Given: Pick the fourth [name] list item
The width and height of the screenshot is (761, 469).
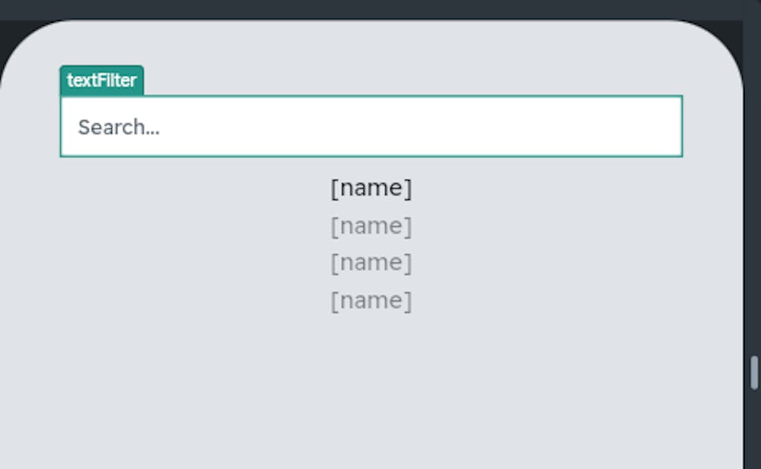Looking at the screenshot, I should point(371,301).
